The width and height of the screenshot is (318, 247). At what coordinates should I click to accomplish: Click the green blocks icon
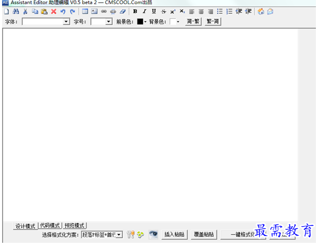(x=140, y=234)
